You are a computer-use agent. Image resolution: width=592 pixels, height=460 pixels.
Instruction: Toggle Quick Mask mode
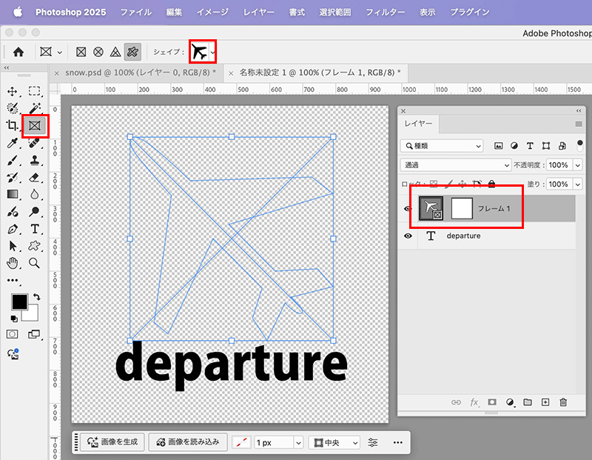pos(12,334)
